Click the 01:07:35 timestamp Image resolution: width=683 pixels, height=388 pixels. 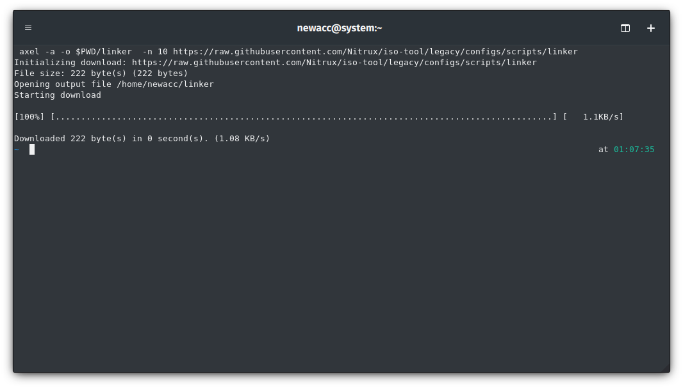634,149
